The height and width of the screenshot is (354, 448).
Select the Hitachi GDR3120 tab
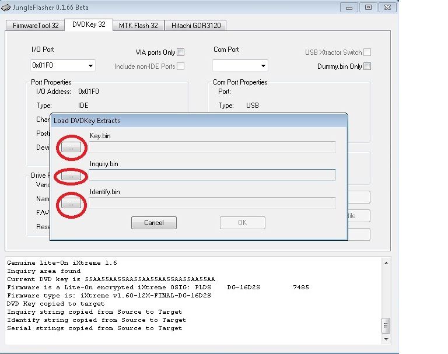[x=195, y=25]
